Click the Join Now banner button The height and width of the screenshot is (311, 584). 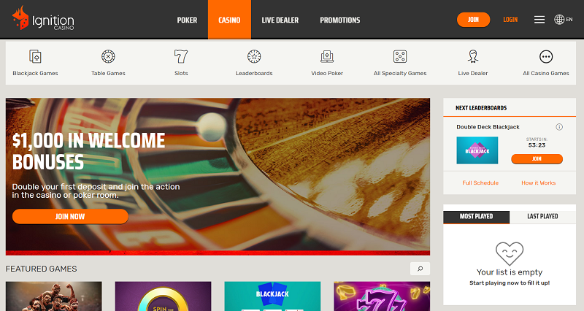pyautogui.click(x=70, y=216)
